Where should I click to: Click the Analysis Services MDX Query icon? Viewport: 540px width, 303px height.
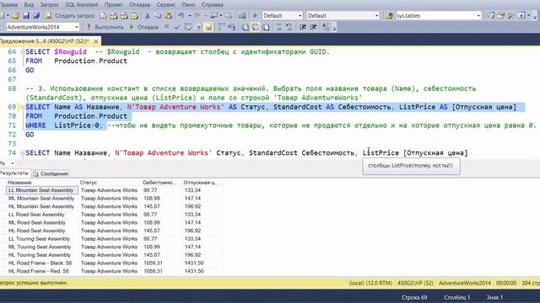pos(114,16)
